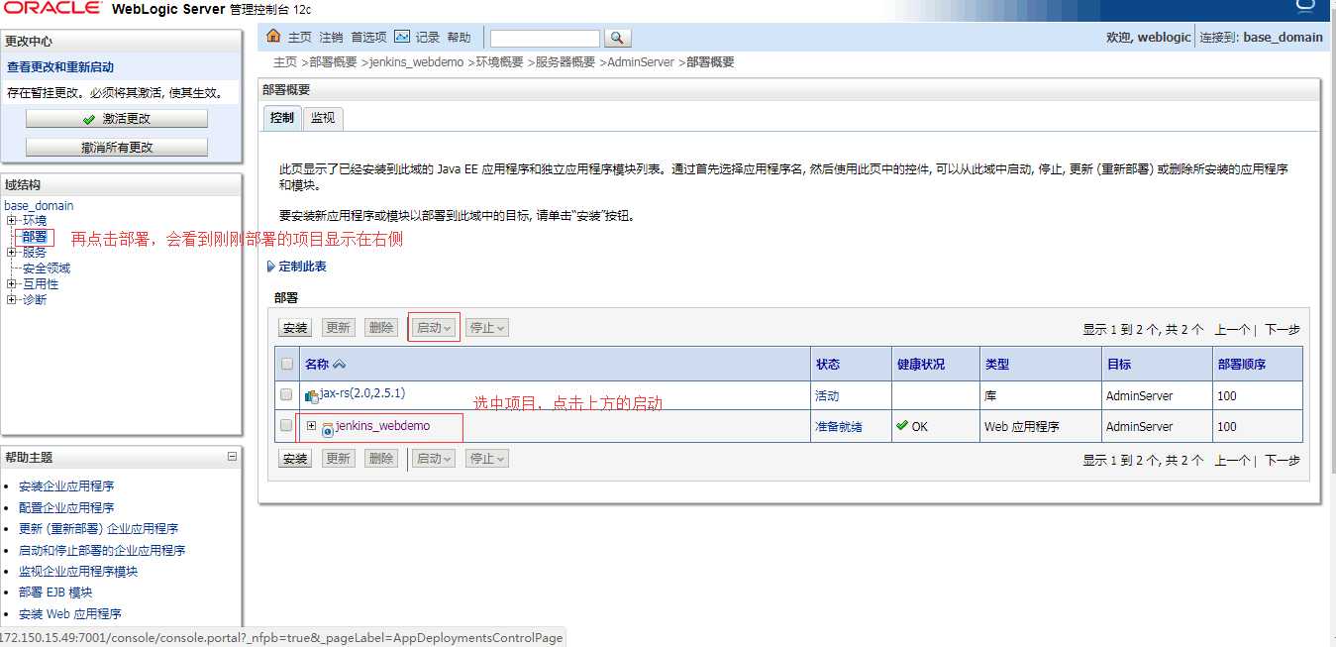The width and height of the screenshot is (1336, 647).
Task: Click the jenkins_webdemo web app icon
Action: coord(328,429)
